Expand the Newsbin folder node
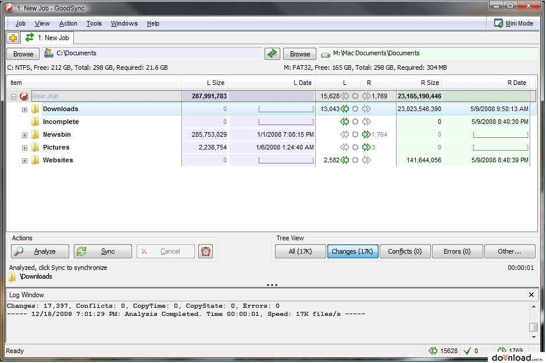Viewport: 546px width, 363px height. [x=25, y=135]
